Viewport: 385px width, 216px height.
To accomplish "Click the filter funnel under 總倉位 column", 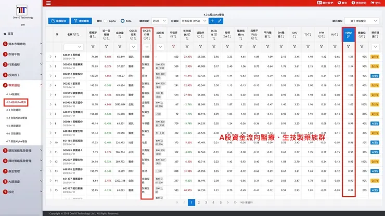I will point(362,46).
